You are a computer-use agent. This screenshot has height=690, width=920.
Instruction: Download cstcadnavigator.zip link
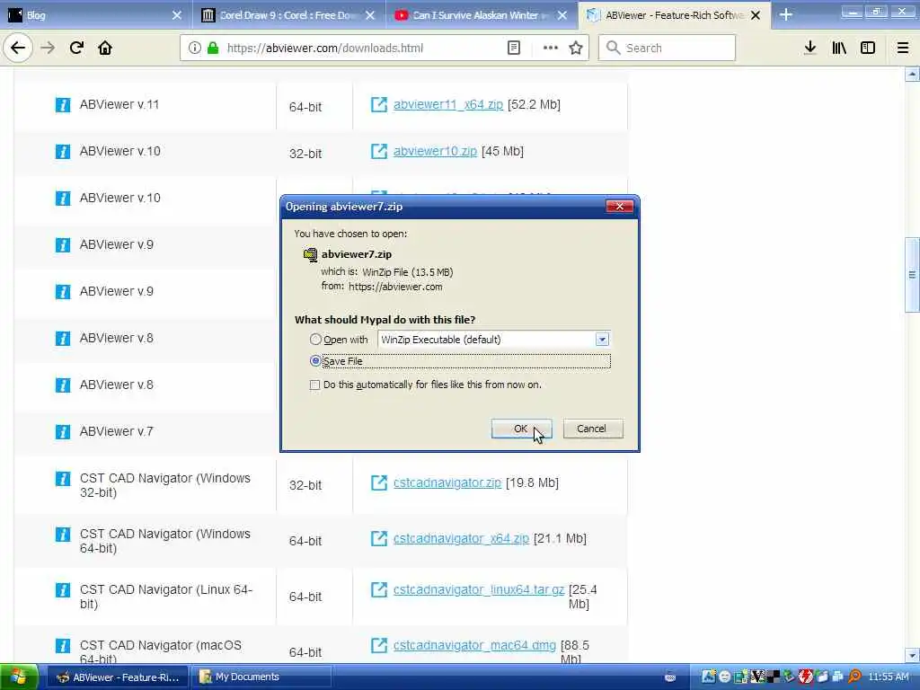[x=447, y=482]
